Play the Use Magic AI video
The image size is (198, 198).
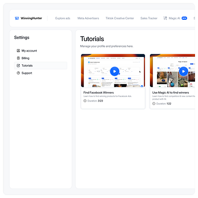pos(183,71)
